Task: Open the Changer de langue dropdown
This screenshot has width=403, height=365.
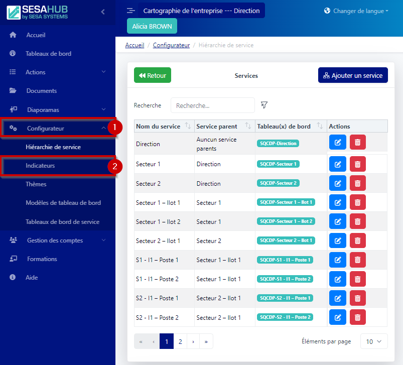Action: pyautogui.click(x=356, y=11)
